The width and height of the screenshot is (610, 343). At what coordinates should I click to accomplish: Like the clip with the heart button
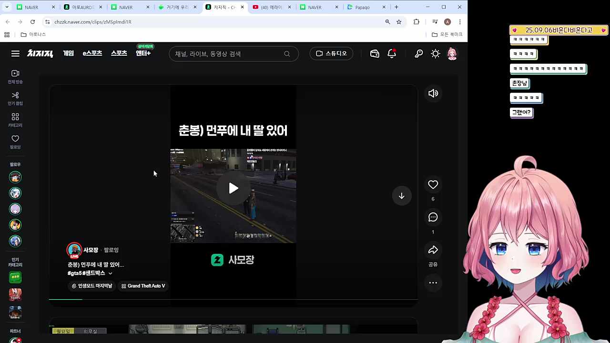[433, 184]
